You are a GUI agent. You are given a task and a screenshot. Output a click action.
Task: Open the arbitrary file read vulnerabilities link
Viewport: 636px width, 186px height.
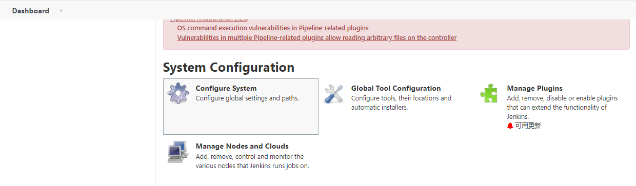[x=317, y=37]
